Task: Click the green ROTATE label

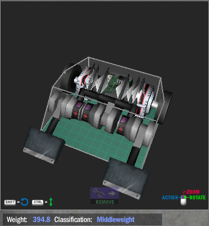Action: [x=198, y=198]
